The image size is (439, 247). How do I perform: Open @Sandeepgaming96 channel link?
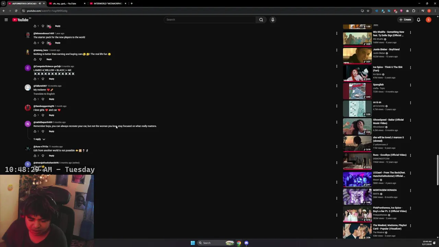coord(44,106)
